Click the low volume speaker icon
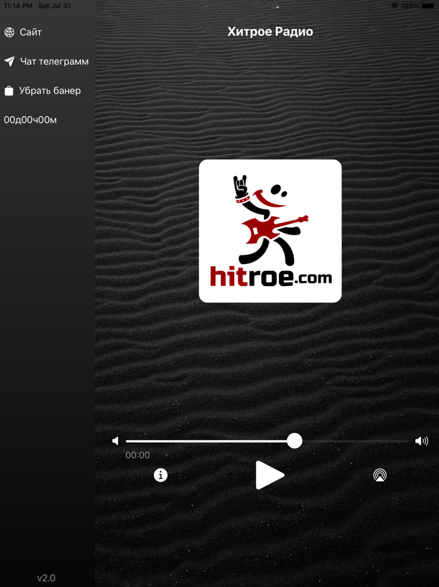Viewport: 439px width, 587px height. tap(115, 441)
